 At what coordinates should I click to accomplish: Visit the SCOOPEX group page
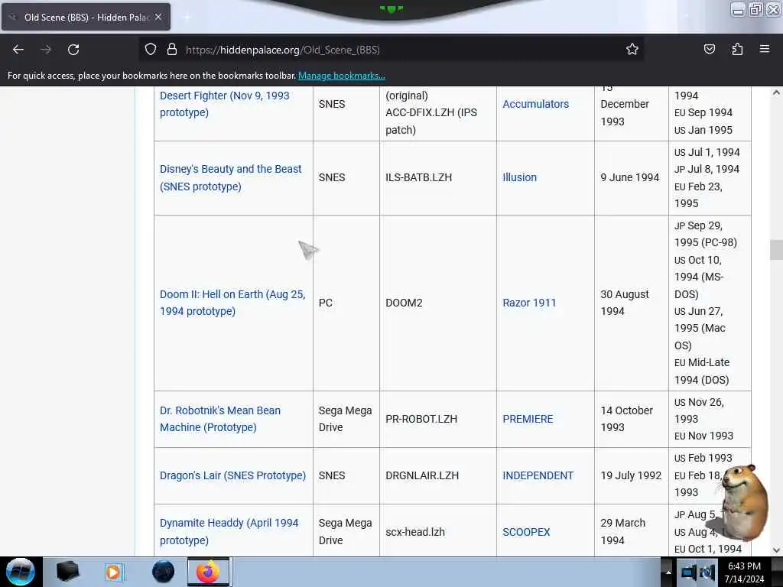pos(526,532)
